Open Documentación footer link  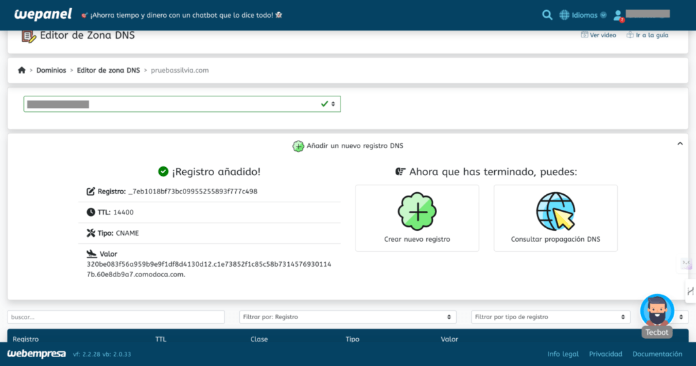657,354
